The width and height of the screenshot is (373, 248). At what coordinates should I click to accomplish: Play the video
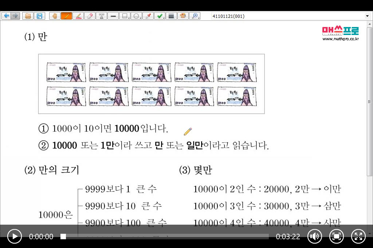(14, 236)
